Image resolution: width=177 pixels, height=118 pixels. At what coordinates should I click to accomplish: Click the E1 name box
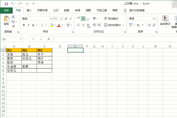click(12, 39)
